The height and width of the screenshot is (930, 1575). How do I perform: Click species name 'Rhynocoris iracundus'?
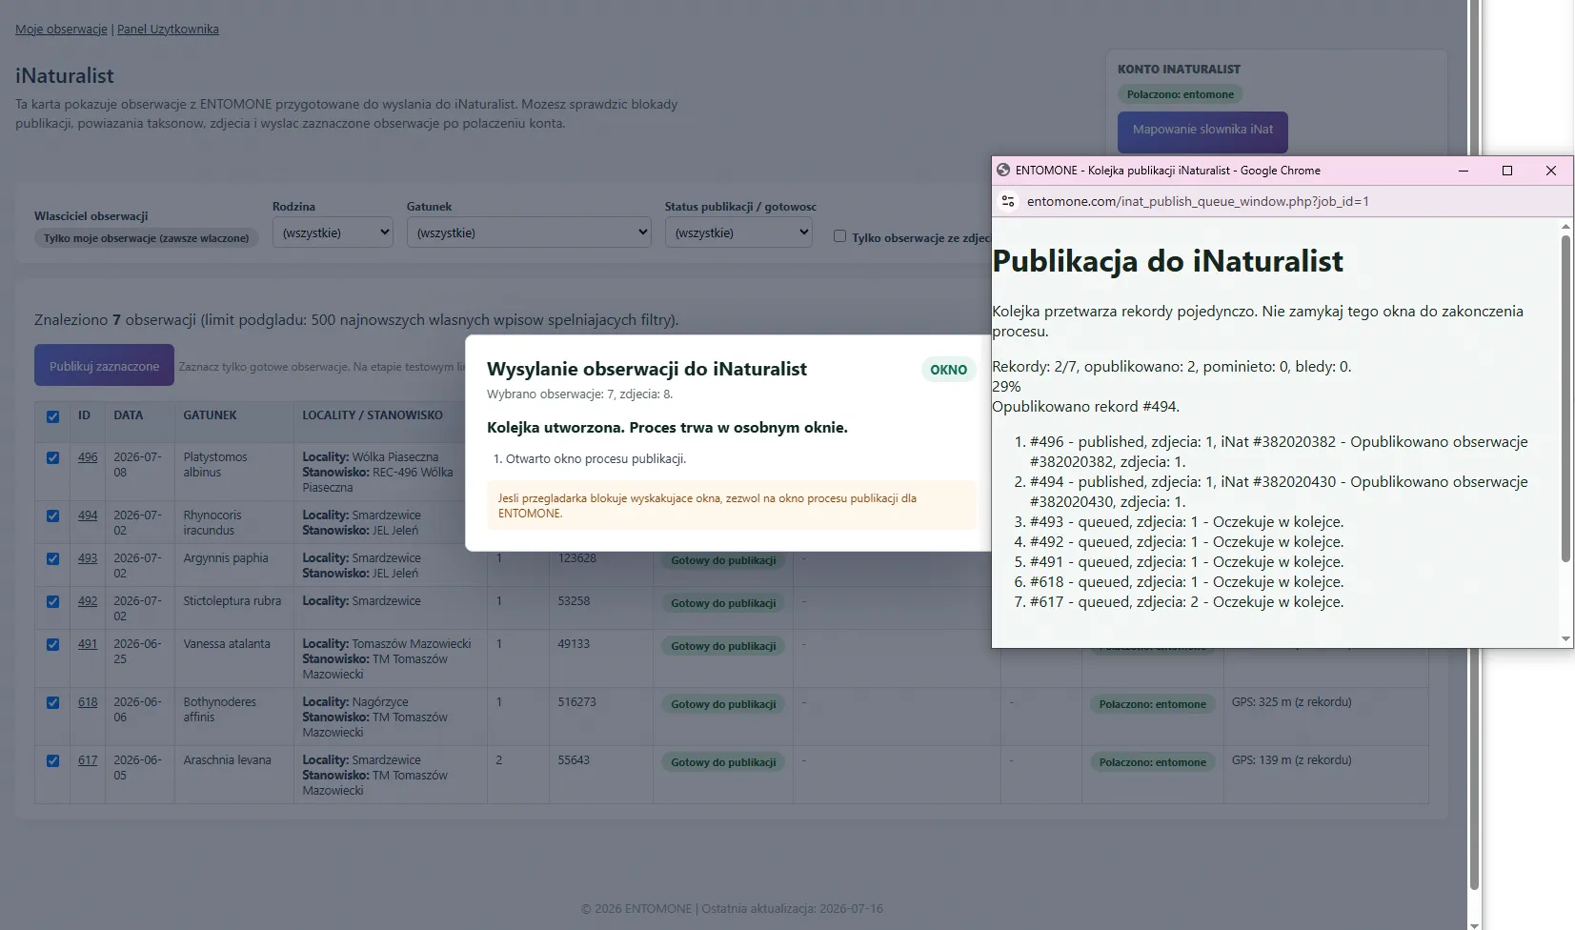[212, 523]
